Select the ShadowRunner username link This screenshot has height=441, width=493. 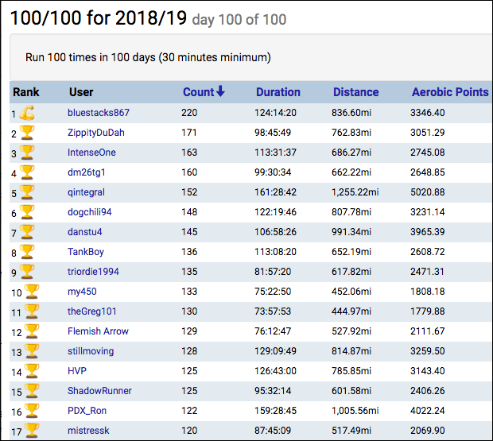(99, 391)
